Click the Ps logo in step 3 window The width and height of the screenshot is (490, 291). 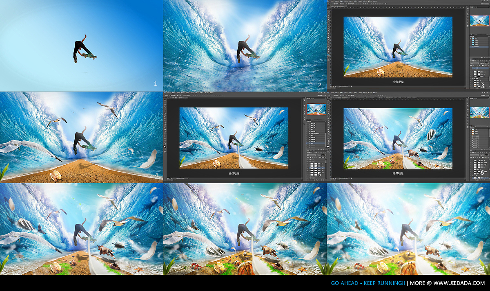[328, 1]
